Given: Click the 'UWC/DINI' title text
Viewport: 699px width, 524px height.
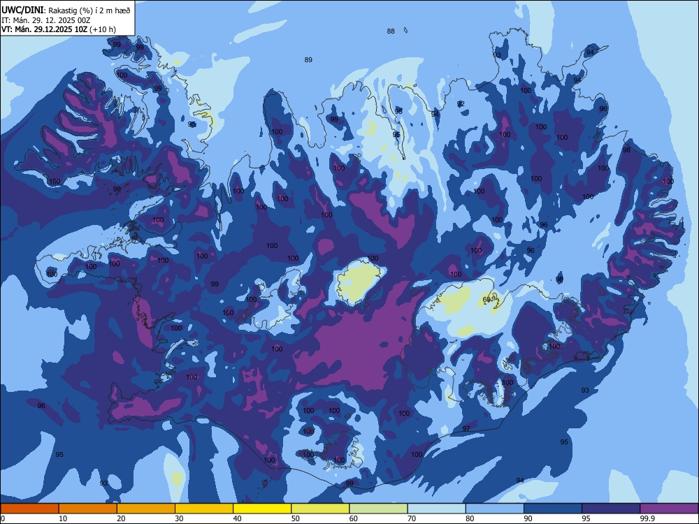Looking at the screenshot, I should point(23,10).
